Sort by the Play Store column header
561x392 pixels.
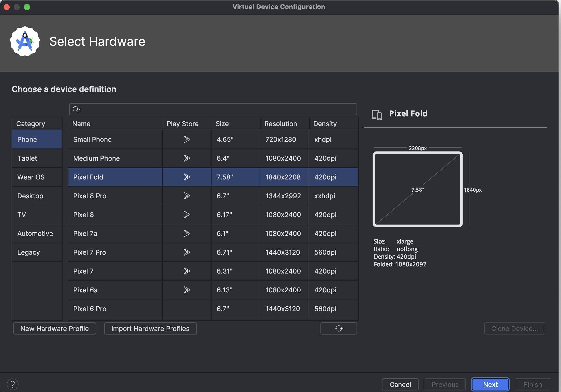coord(187,124)
